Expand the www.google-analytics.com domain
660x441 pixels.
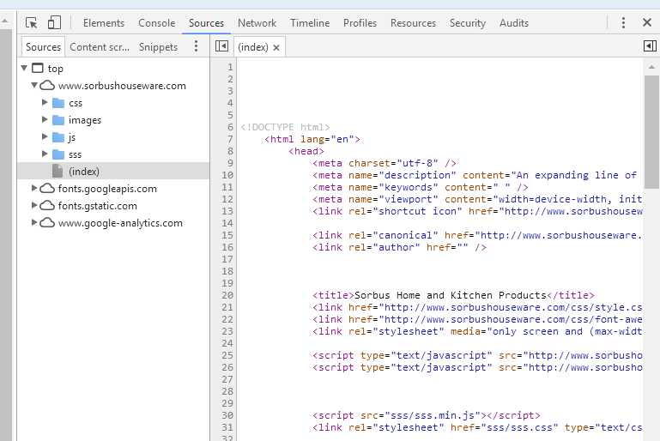(34, 222)
